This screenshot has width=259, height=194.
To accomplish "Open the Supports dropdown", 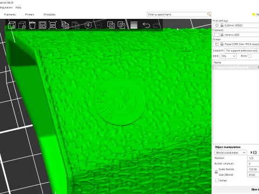I will click(x=242, y=51).
